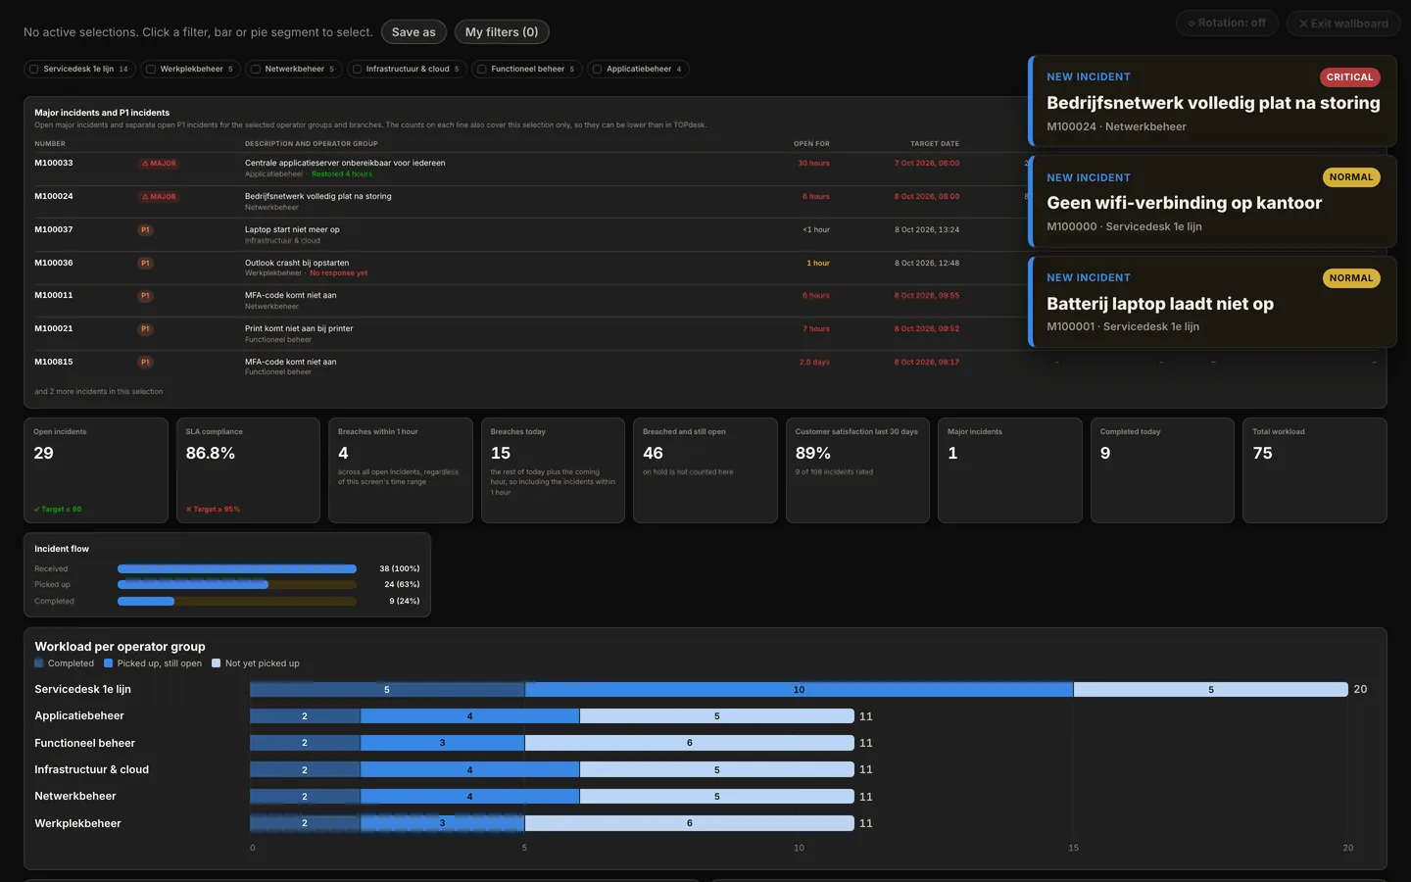Image resolution: width=1411 pixels, height=882 pixels.
Task: Select Servicedesk 1e lijn's picked-up segment showing 10
Action: point(800,690)
